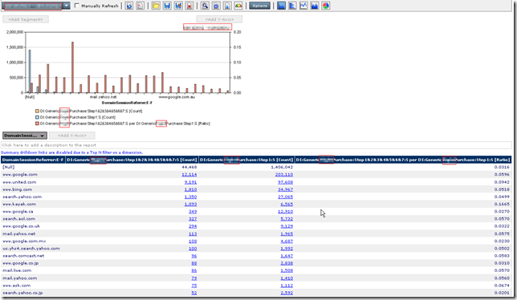Select the line chart type icon

tap(303, 6)
